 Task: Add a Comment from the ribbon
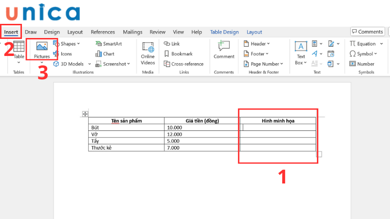pos(224,50)
